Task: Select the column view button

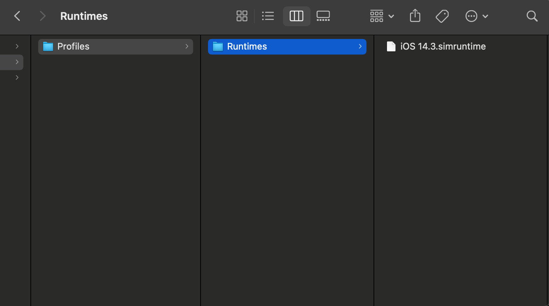Action: click(296, 16)
